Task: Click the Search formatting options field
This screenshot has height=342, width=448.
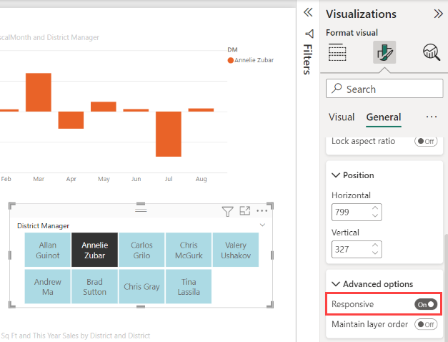Action: point(384,89)
